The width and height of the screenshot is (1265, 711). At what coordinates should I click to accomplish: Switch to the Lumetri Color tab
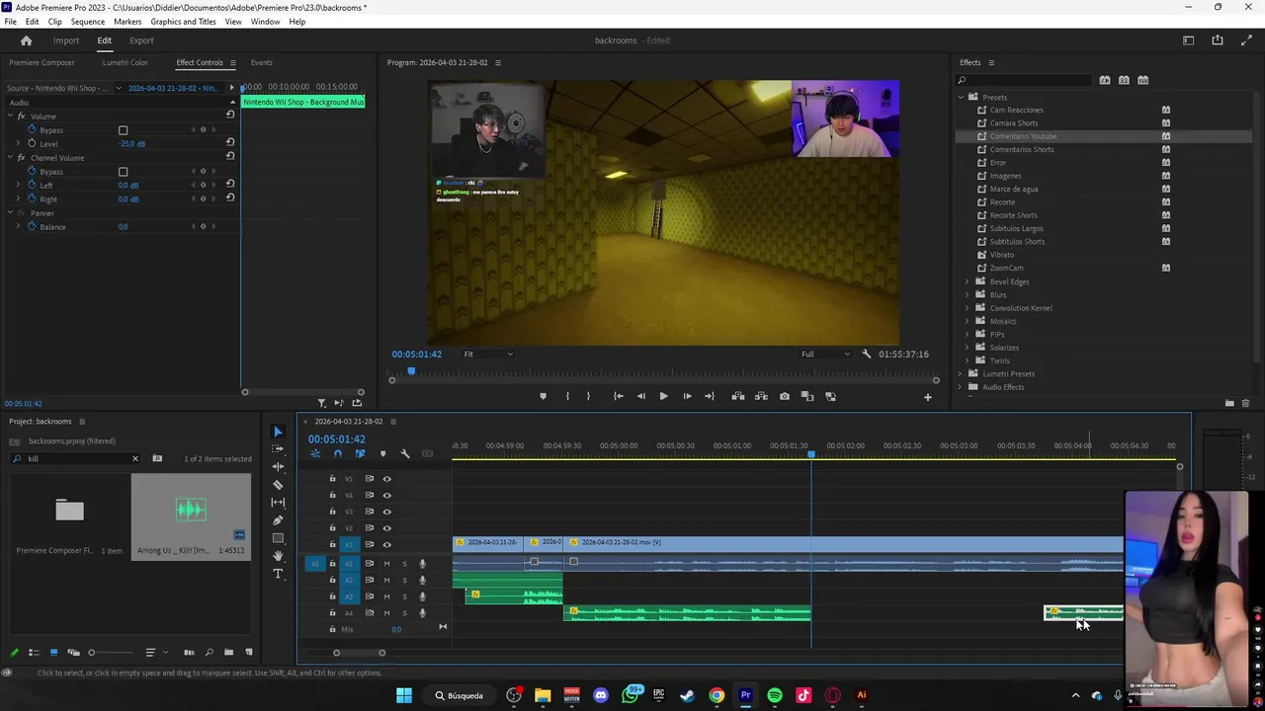click(125, 62)
